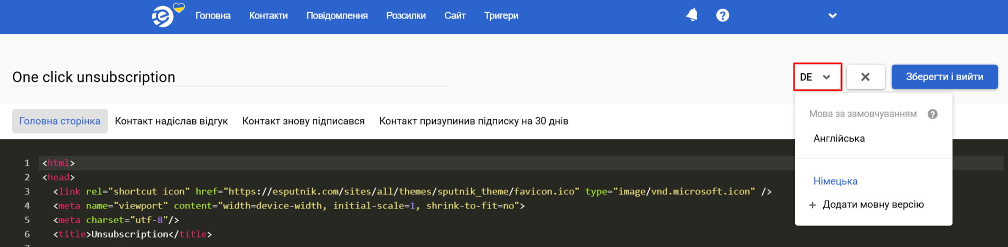Click the default language help icon

tap(932, 114)
